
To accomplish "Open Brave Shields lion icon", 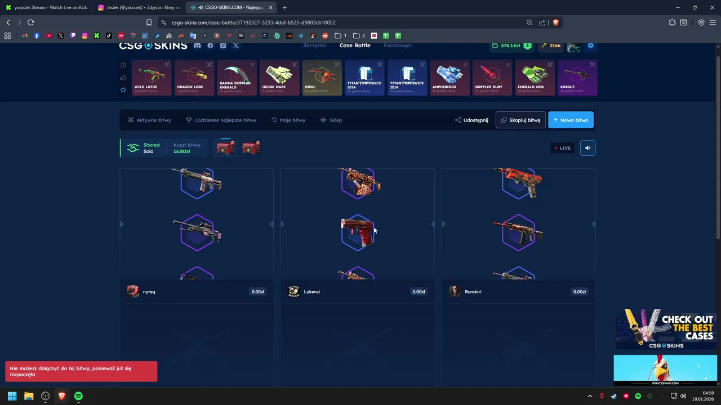I will click(555, 22).
